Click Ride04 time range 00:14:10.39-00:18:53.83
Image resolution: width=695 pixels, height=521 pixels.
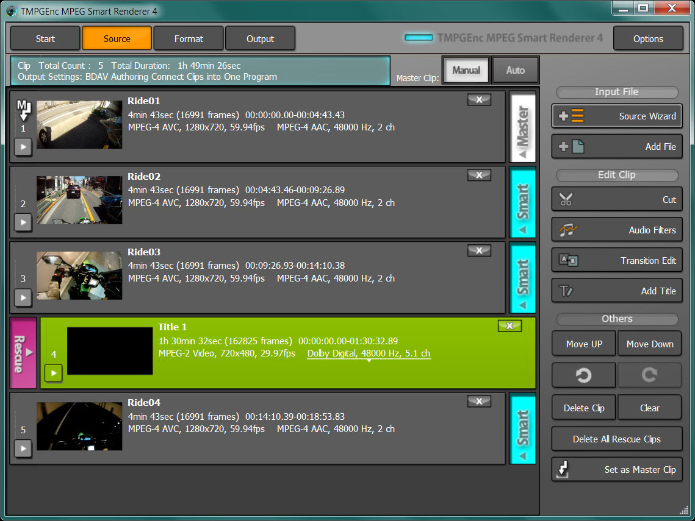pos(295,417)
